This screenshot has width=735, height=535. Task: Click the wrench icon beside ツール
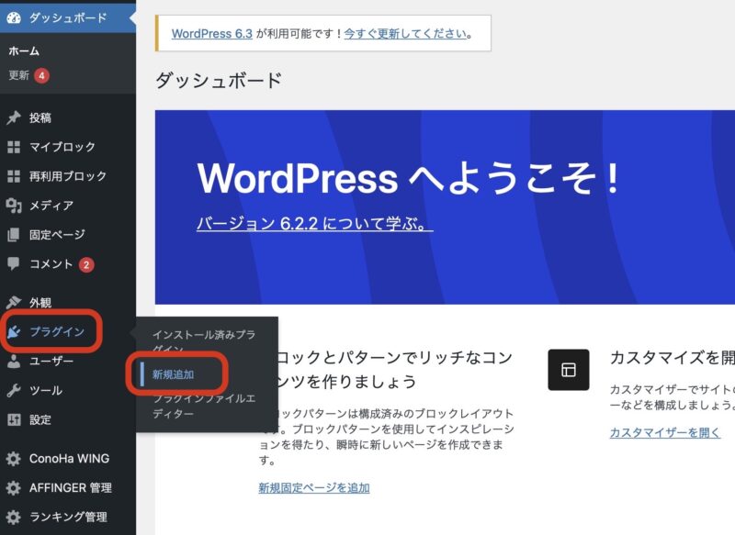[x=14, y=390]
